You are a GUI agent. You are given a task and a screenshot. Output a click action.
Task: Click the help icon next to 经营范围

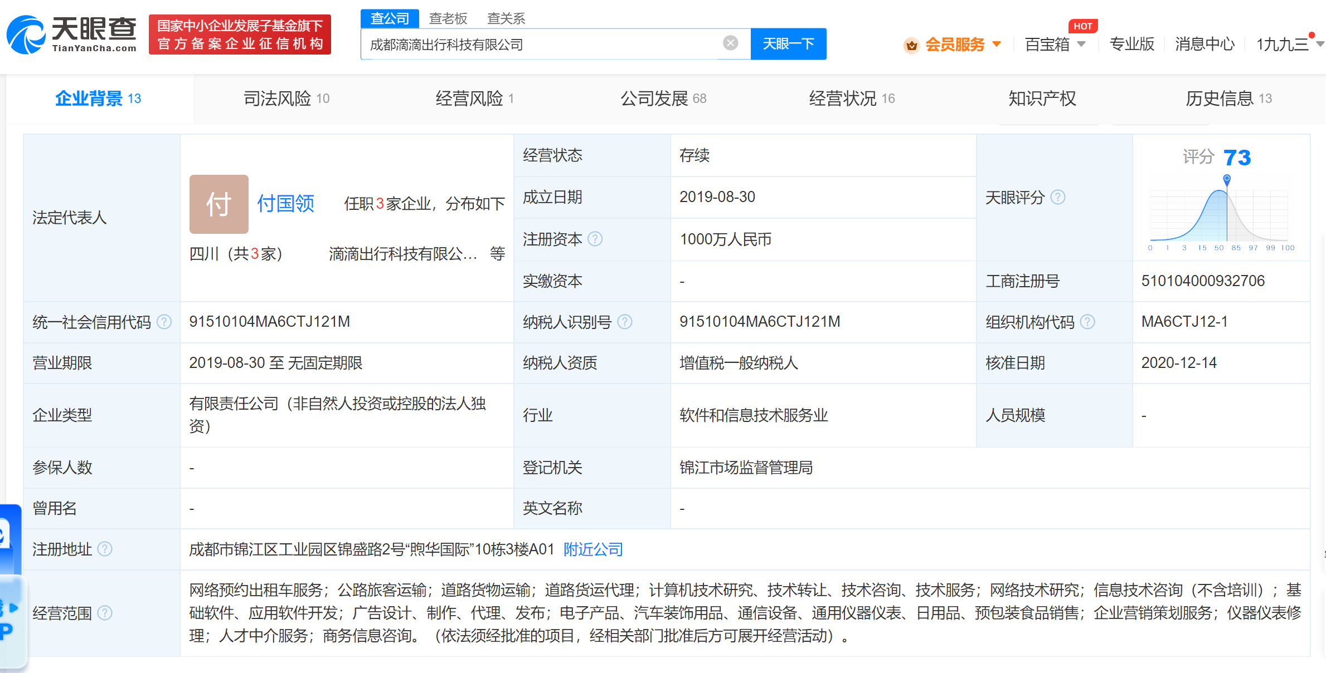click(105, 613)
